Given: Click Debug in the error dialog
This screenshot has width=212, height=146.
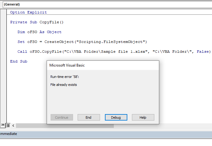Looking at the screenshot, I should point(116,117).
